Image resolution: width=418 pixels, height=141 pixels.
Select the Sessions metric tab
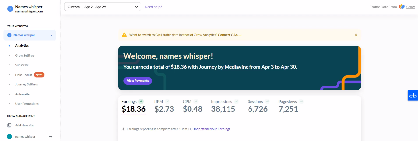pos(258,106)
